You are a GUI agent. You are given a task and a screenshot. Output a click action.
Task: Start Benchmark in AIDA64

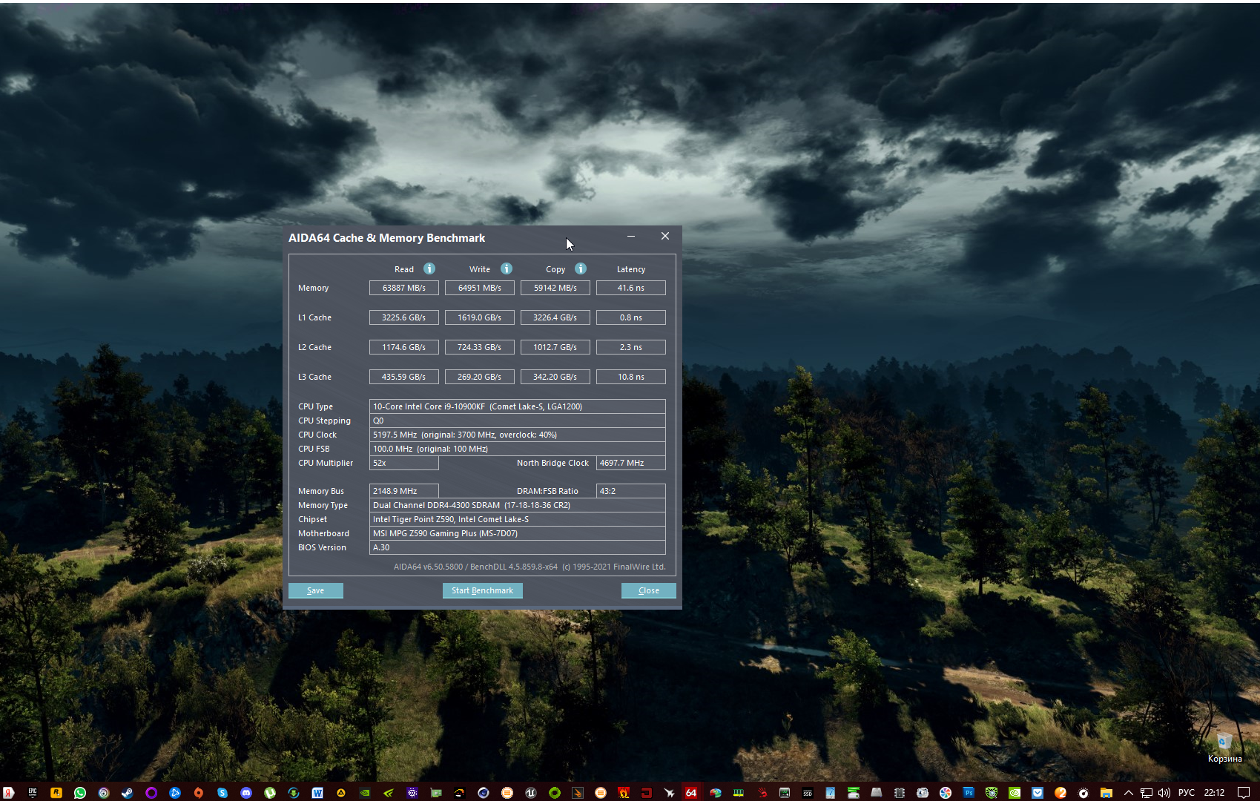pyautogui.click(x=482, y=590)
